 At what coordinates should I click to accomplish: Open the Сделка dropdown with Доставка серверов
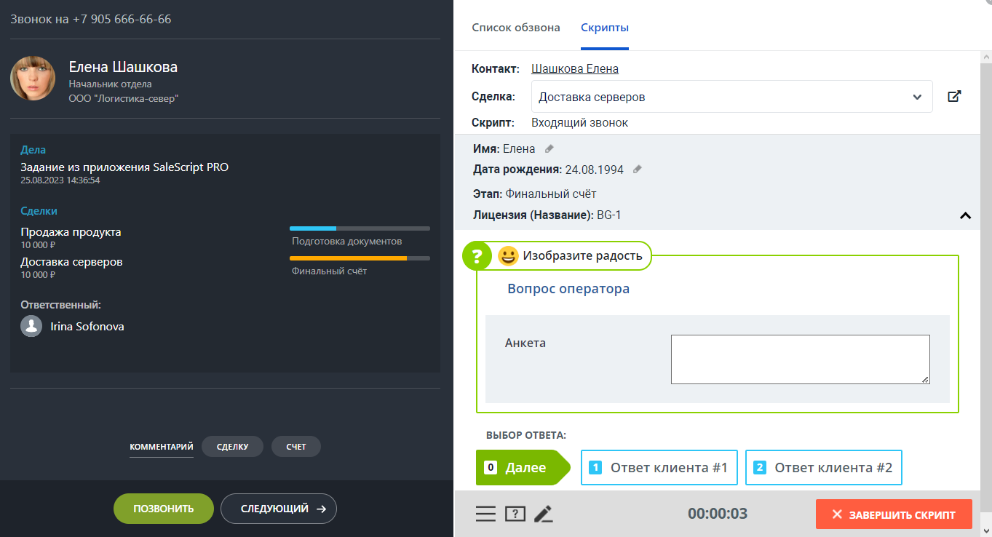pos(731,97)
